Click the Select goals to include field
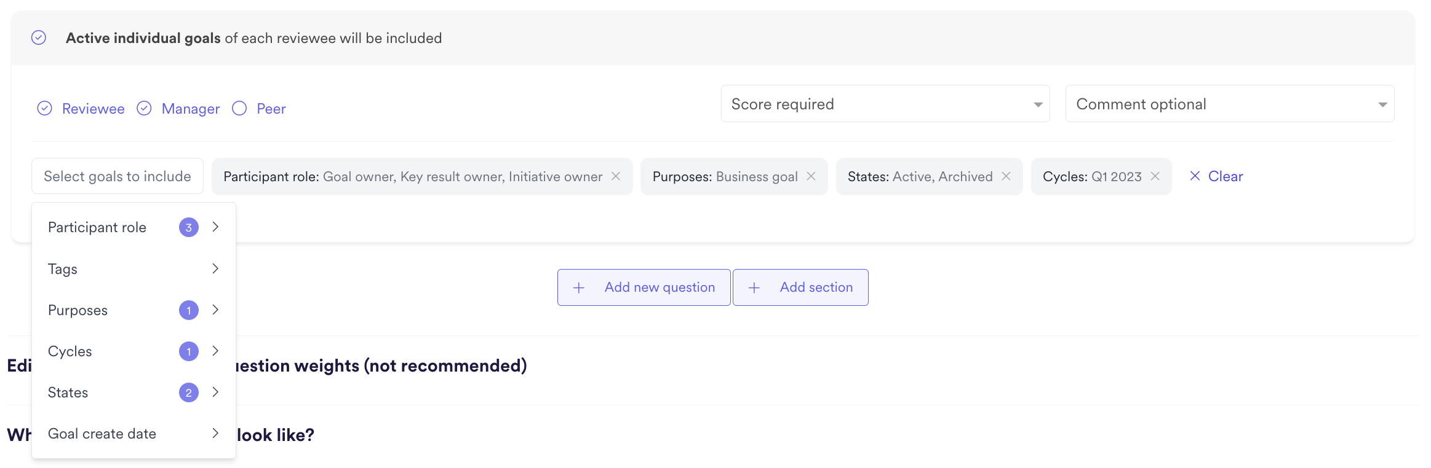Screen dimensions: 1431x468 118,176
